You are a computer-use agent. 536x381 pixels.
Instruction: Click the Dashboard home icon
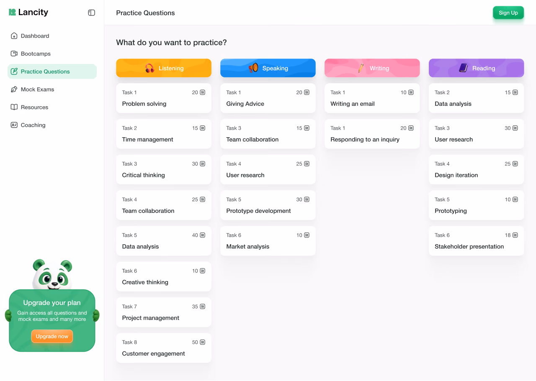tap(14, 36)
